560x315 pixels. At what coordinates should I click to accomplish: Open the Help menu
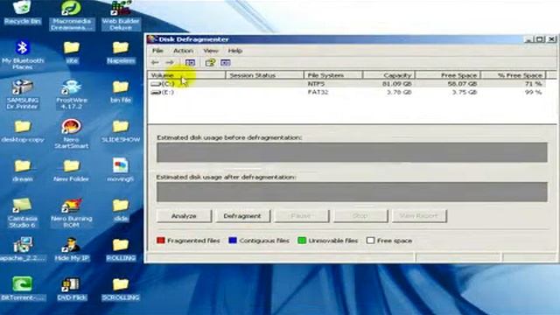click(x=235, y=51)
